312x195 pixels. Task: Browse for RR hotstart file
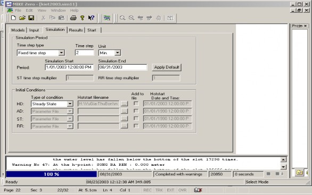pyautogui.click(x=124, y=126)
